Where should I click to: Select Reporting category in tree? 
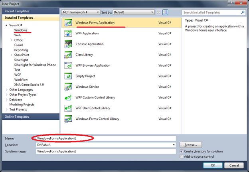click(21, 50)
